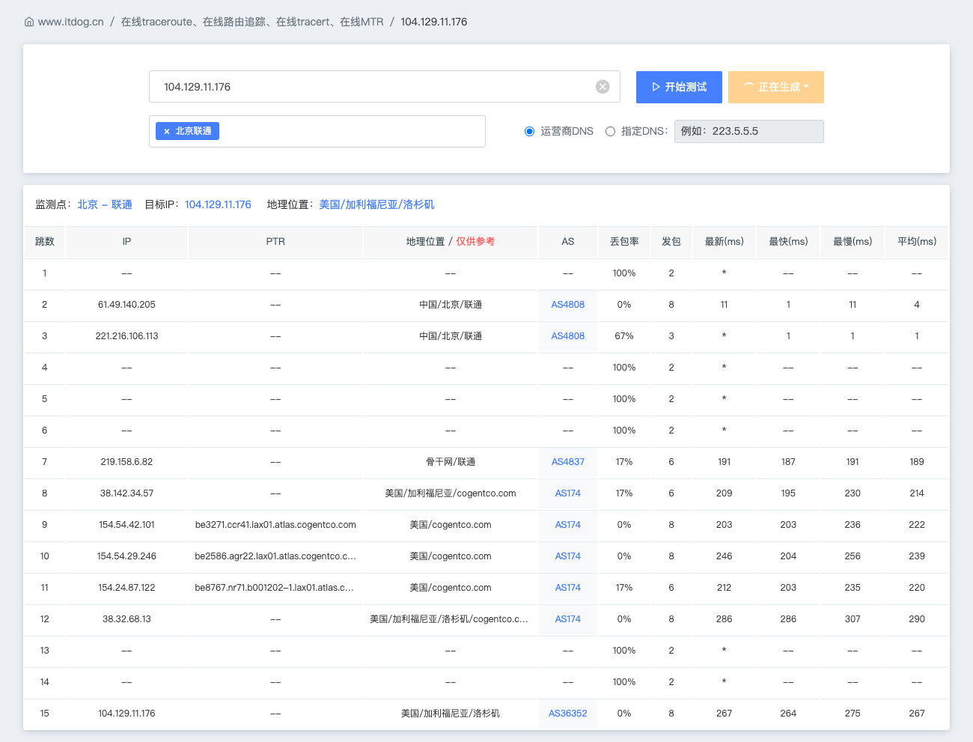Screen dimensions: 973x742
Task: Click the PTR column header
Action: 275,242
